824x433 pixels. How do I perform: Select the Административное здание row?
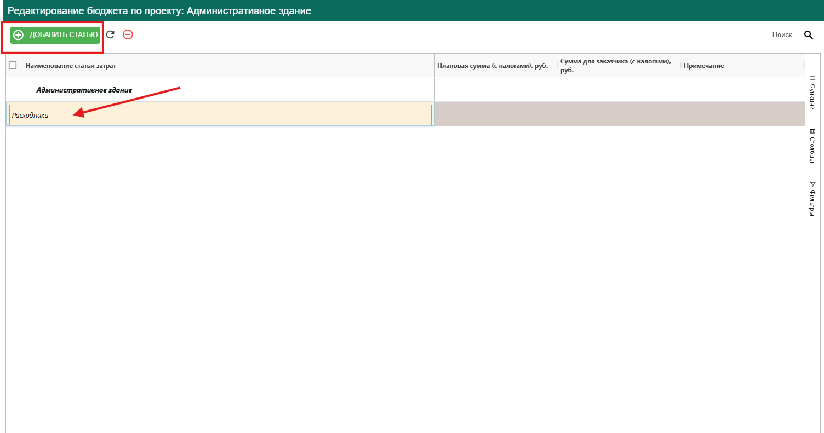84,90
